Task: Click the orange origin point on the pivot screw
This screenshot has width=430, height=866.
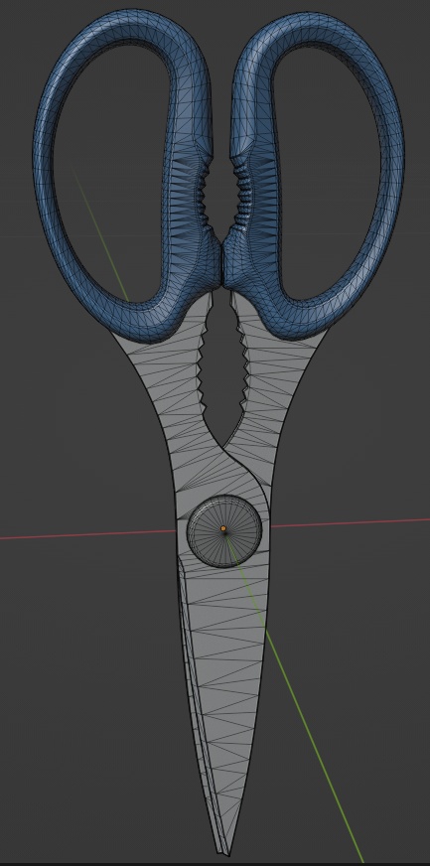Action: click(x=223, y=528)
